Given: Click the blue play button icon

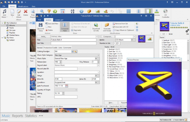Looking at the screenshot, I should coord(81,11).
